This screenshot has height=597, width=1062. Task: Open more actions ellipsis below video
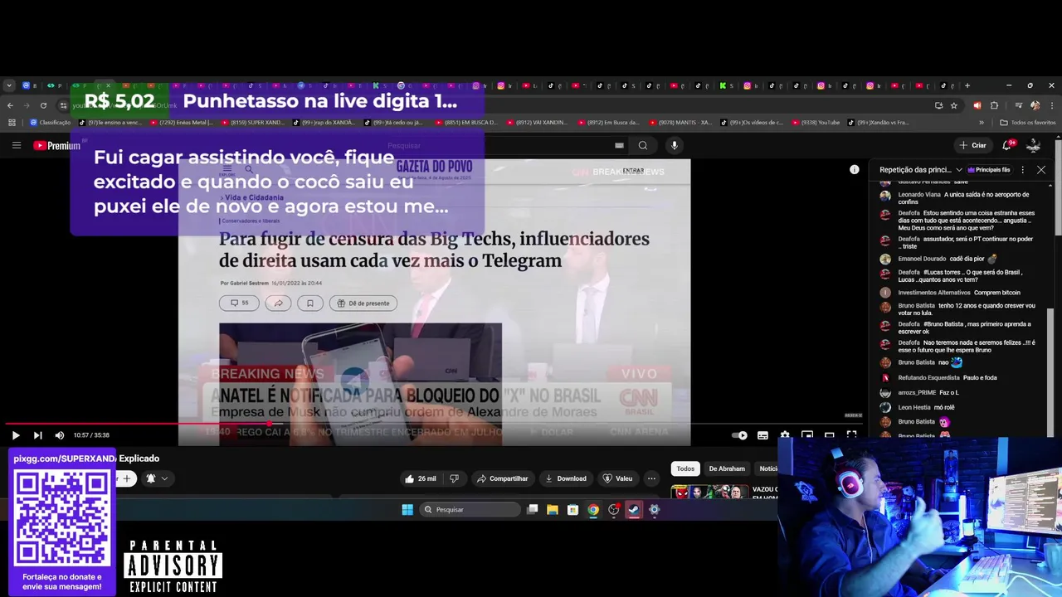coord(651,478)
